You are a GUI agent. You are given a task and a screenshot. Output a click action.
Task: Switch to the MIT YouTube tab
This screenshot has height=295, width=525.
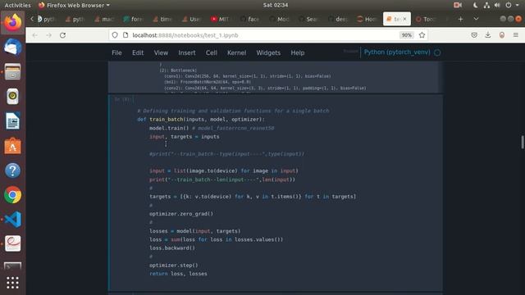click(220, 19)
